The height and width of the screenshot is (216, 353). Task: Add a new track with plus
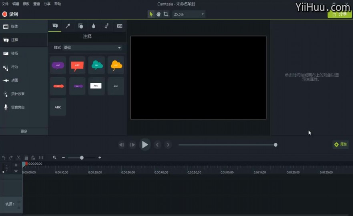coord(16,165)
